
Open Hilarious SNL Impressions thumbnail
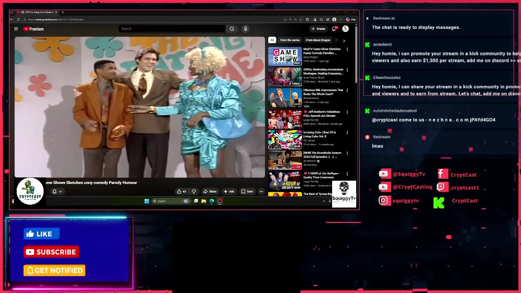pos(285,98)
